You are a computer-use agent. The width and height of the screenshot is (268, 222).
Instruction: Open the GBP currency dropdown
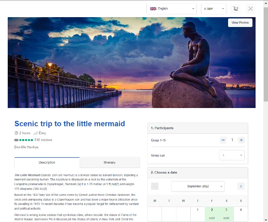(x=213, y=9)
